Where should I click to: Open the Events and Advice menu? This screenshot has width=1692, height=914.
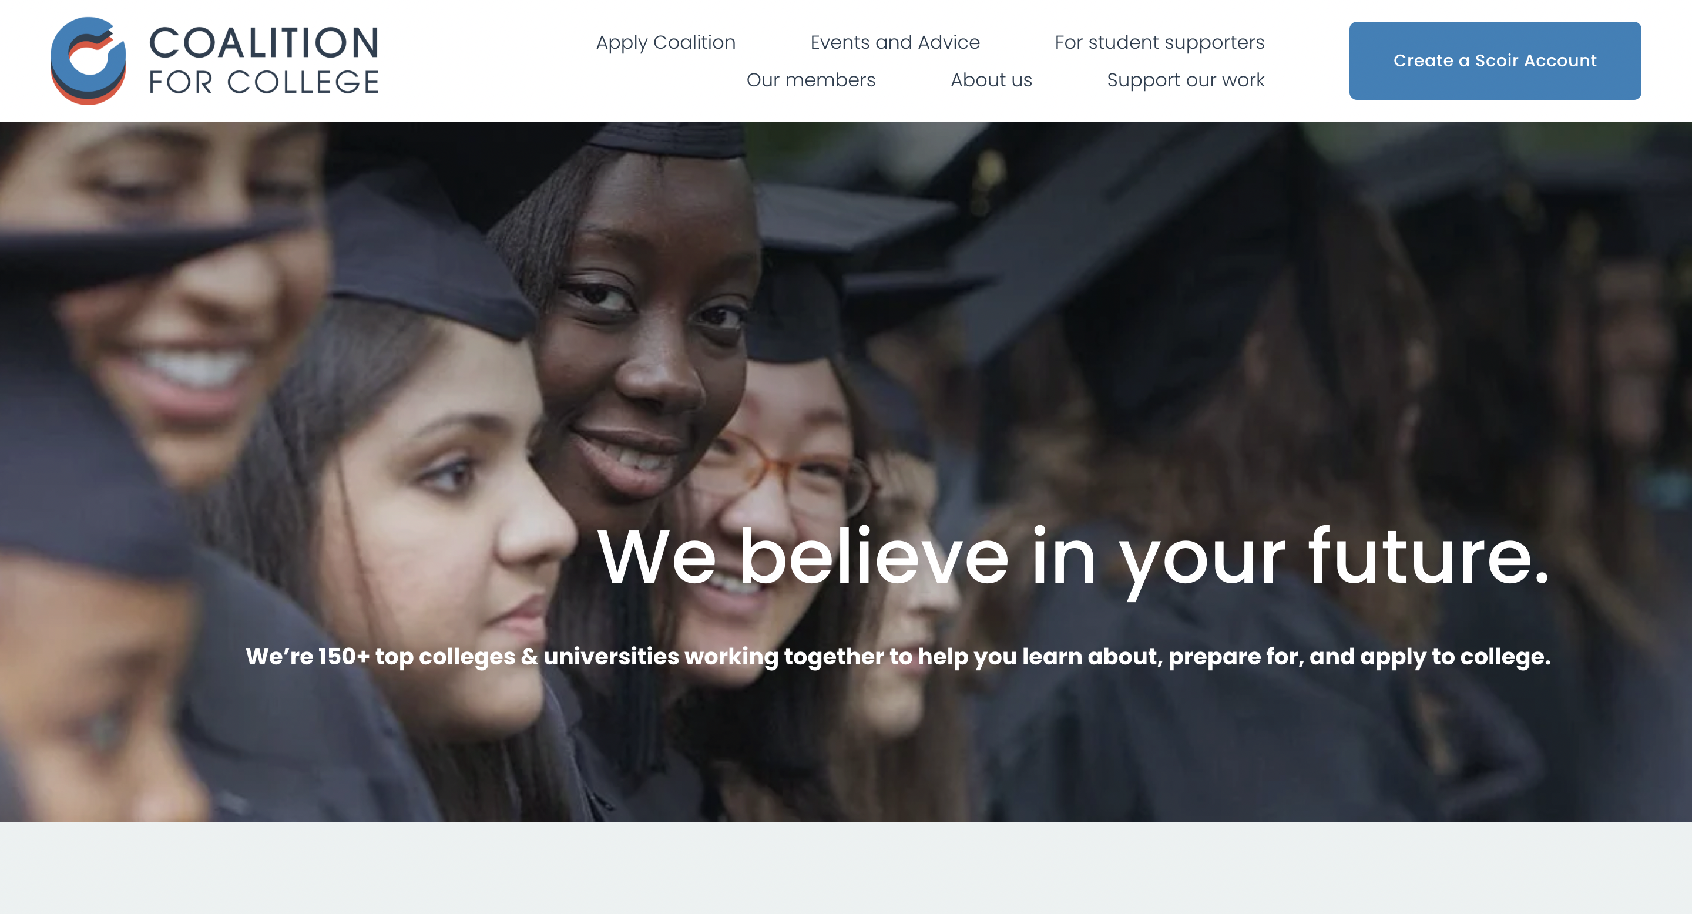coord(895,42)
